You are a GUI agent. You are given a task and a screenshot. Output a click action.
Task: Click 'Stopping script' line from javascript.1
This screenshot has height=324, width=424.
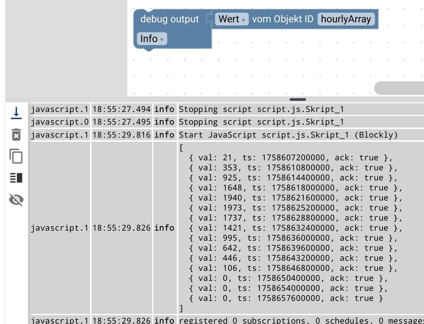tap(261, 109)
